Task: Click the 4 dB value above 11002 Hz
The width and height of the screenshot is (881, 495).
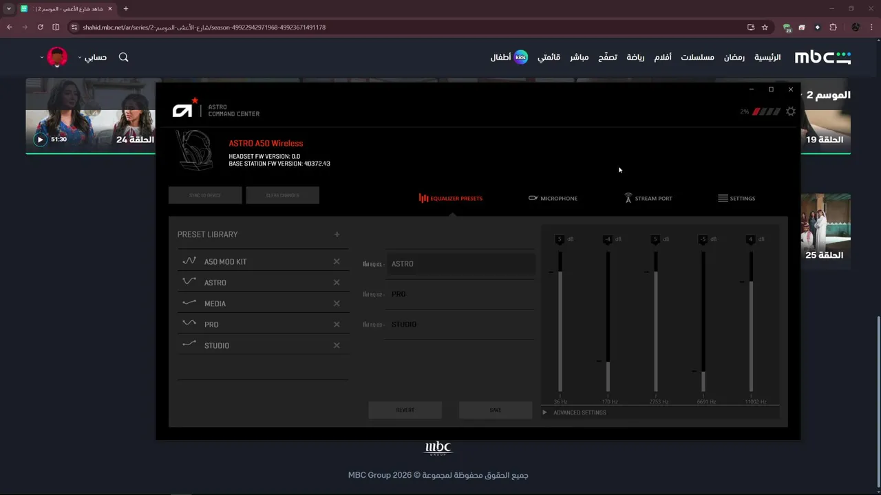Action: pyautogui.click(x=750, y=239)
